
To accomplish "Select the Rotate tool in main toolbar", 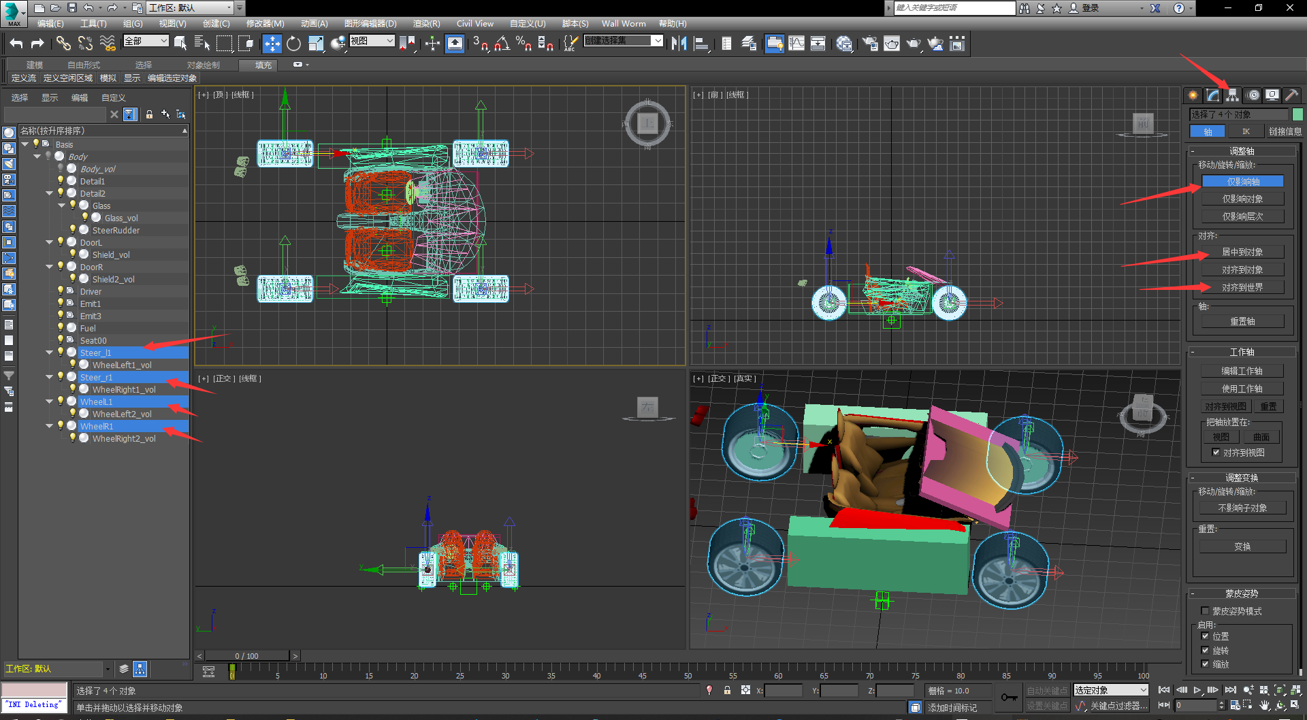I will pyautogui.click(x=293, y=44).
